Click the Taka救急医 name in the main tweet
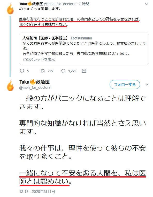Screen dimensions: 153x197 coord(35,82)
